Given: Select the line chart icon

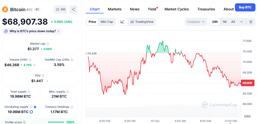Looking at the screenshot, I should pos(122,22).
